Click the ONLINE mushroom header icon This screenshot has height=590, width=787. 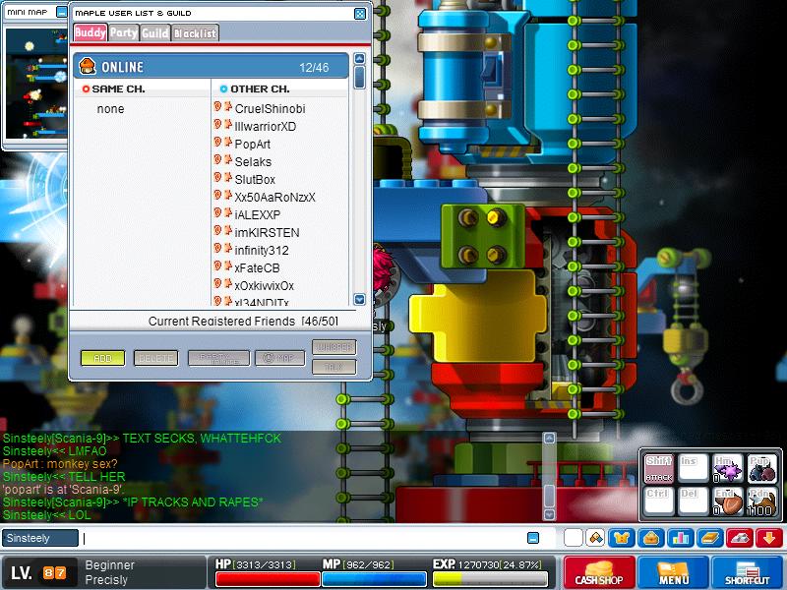coord(88,66)
